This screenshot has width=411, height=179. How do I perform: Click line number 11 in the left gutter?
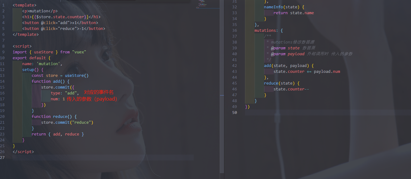point(3,64)
